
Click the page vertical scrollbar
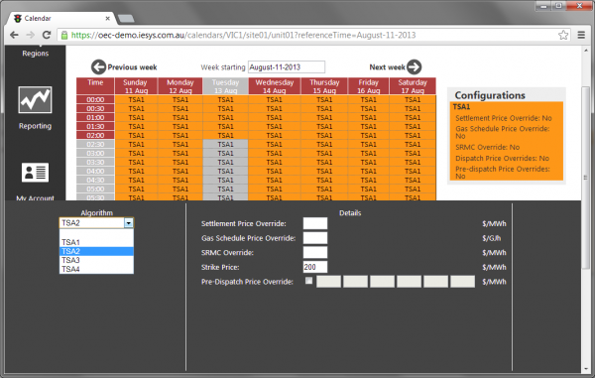[586, 178]
